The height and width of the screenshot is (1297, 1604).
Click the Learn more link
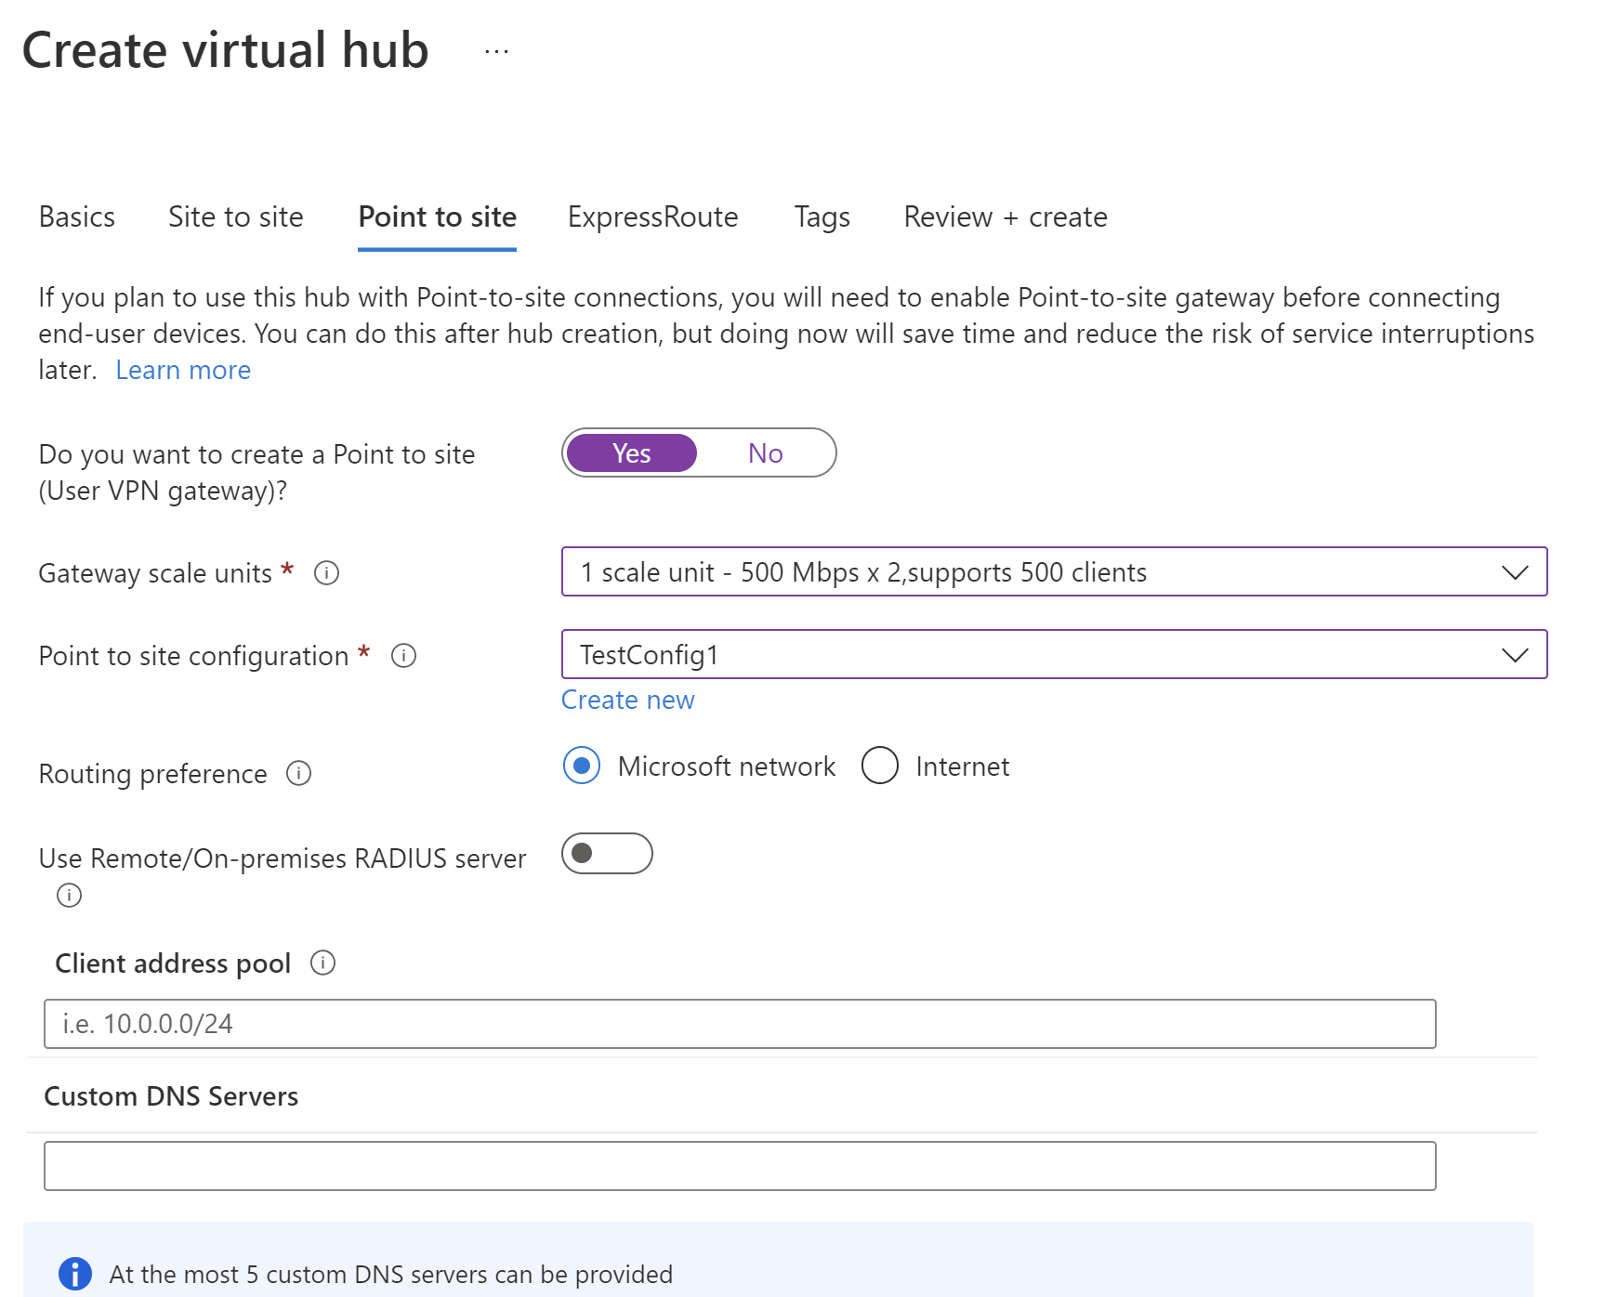tap(183, 370)
